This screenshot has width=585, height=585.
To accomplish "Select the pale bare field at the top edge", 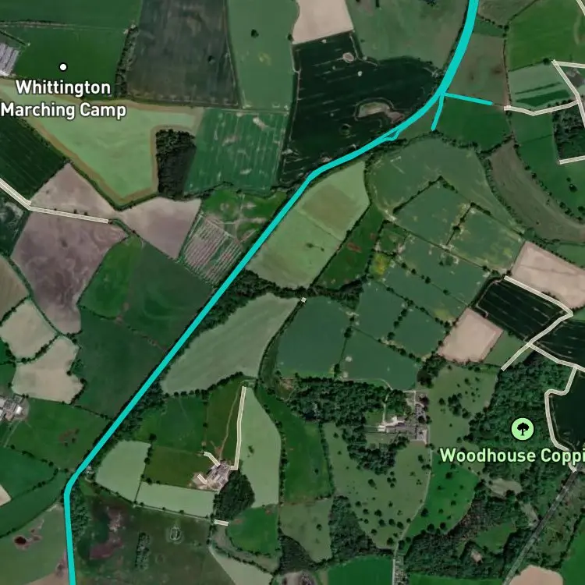I will pos(321,20).
